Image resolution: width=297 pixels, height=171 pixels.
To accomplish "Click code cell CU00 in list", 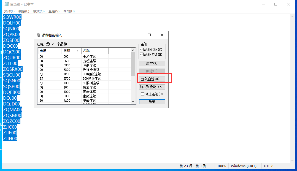I will tap(67, 65).
